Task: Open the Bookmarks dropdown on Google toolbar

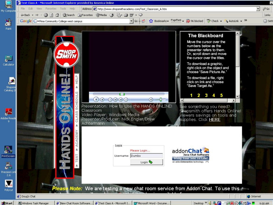Action: tap(159, 21)
